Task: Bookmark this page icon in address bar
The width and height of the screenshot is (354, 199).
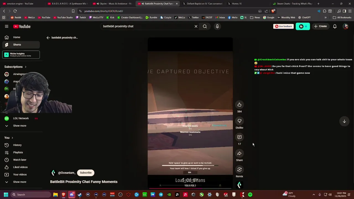Action: tap(73, 11)
